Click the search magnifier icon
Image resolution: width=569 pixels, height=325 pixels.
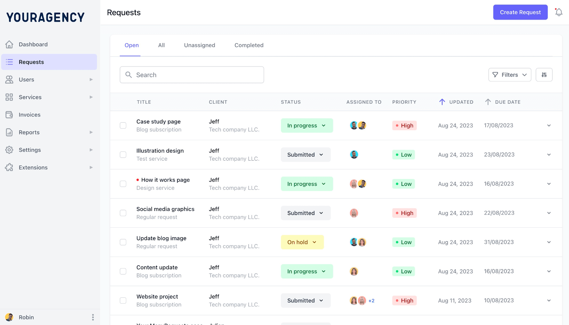tap(129, 75)
